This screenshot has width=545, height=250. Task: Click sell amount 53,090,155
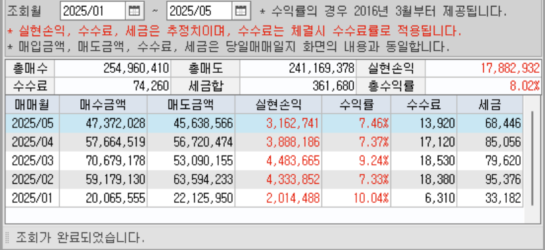click(203, 161)
